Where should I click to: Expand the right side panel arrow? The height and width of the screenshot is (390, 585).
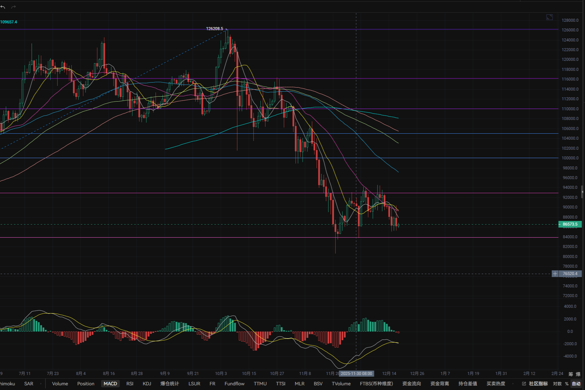point(583,192)
